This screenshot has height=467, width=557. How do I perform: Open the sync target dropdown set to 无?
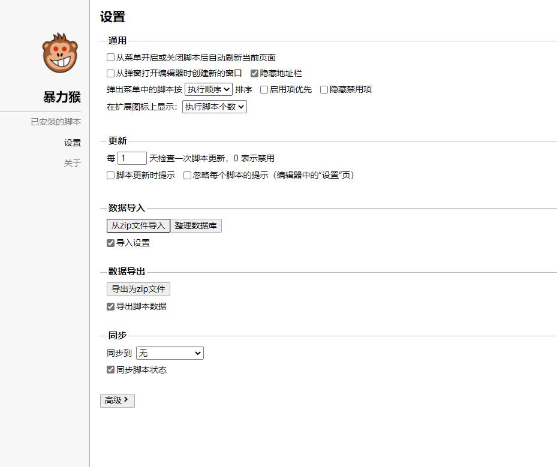tap(170, 353)
